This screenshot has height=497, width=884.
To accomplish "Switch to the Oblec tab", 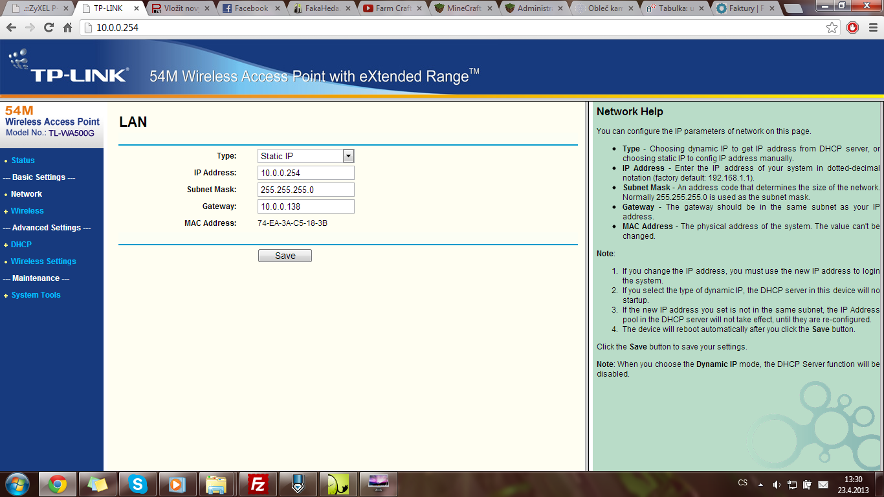I will 606,8.
